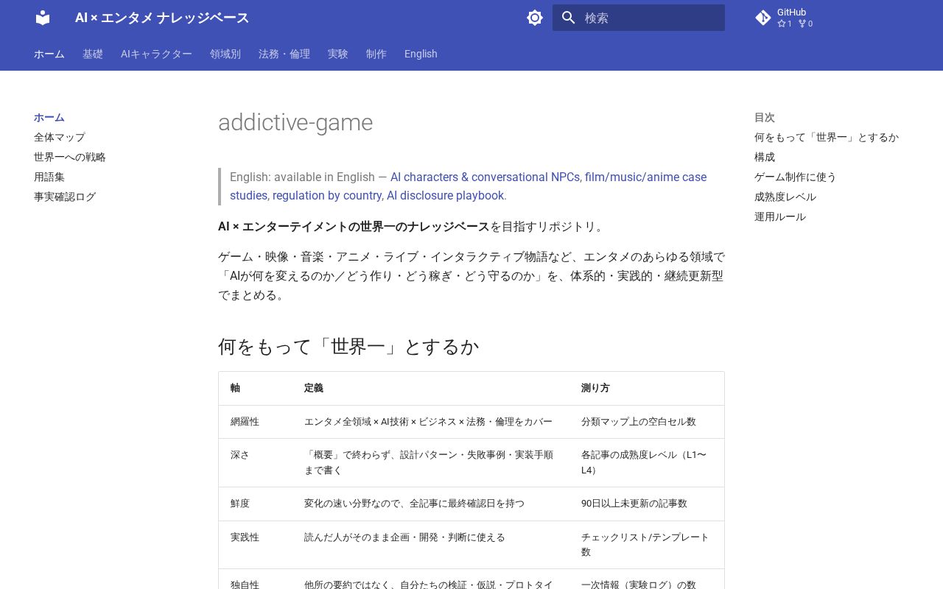
Task: Click the GitHub git logo icon
Action: pos(763,18)
